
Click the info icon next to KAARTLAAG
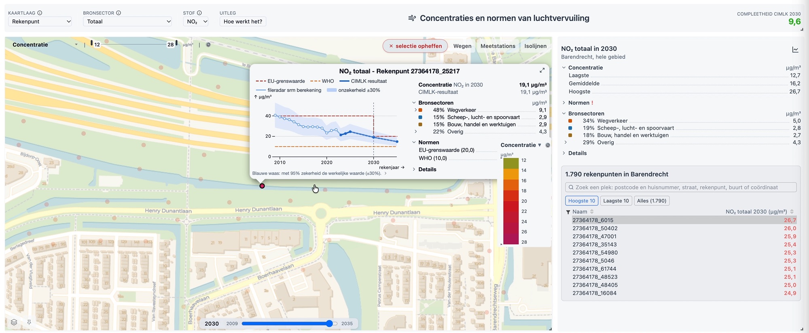[40, 13]
